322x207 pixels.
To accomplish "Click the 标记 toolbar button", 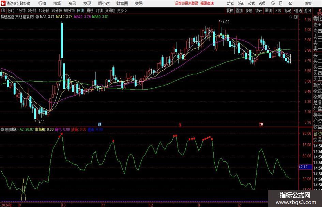I will pyautogui.click(x=288, y=11).
